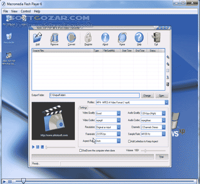Open the Video Quality dropdown

pos(119,113)
